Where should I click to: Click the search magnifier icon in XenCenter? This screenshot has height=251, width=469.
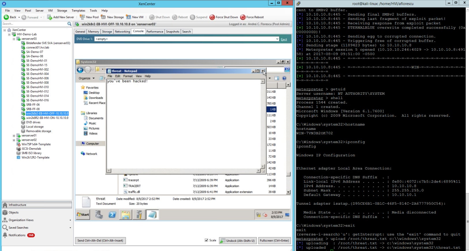click(69, 24)
